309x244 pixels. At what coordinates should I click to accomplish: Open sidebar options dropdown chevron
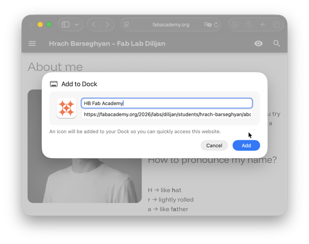coord(77,25)
